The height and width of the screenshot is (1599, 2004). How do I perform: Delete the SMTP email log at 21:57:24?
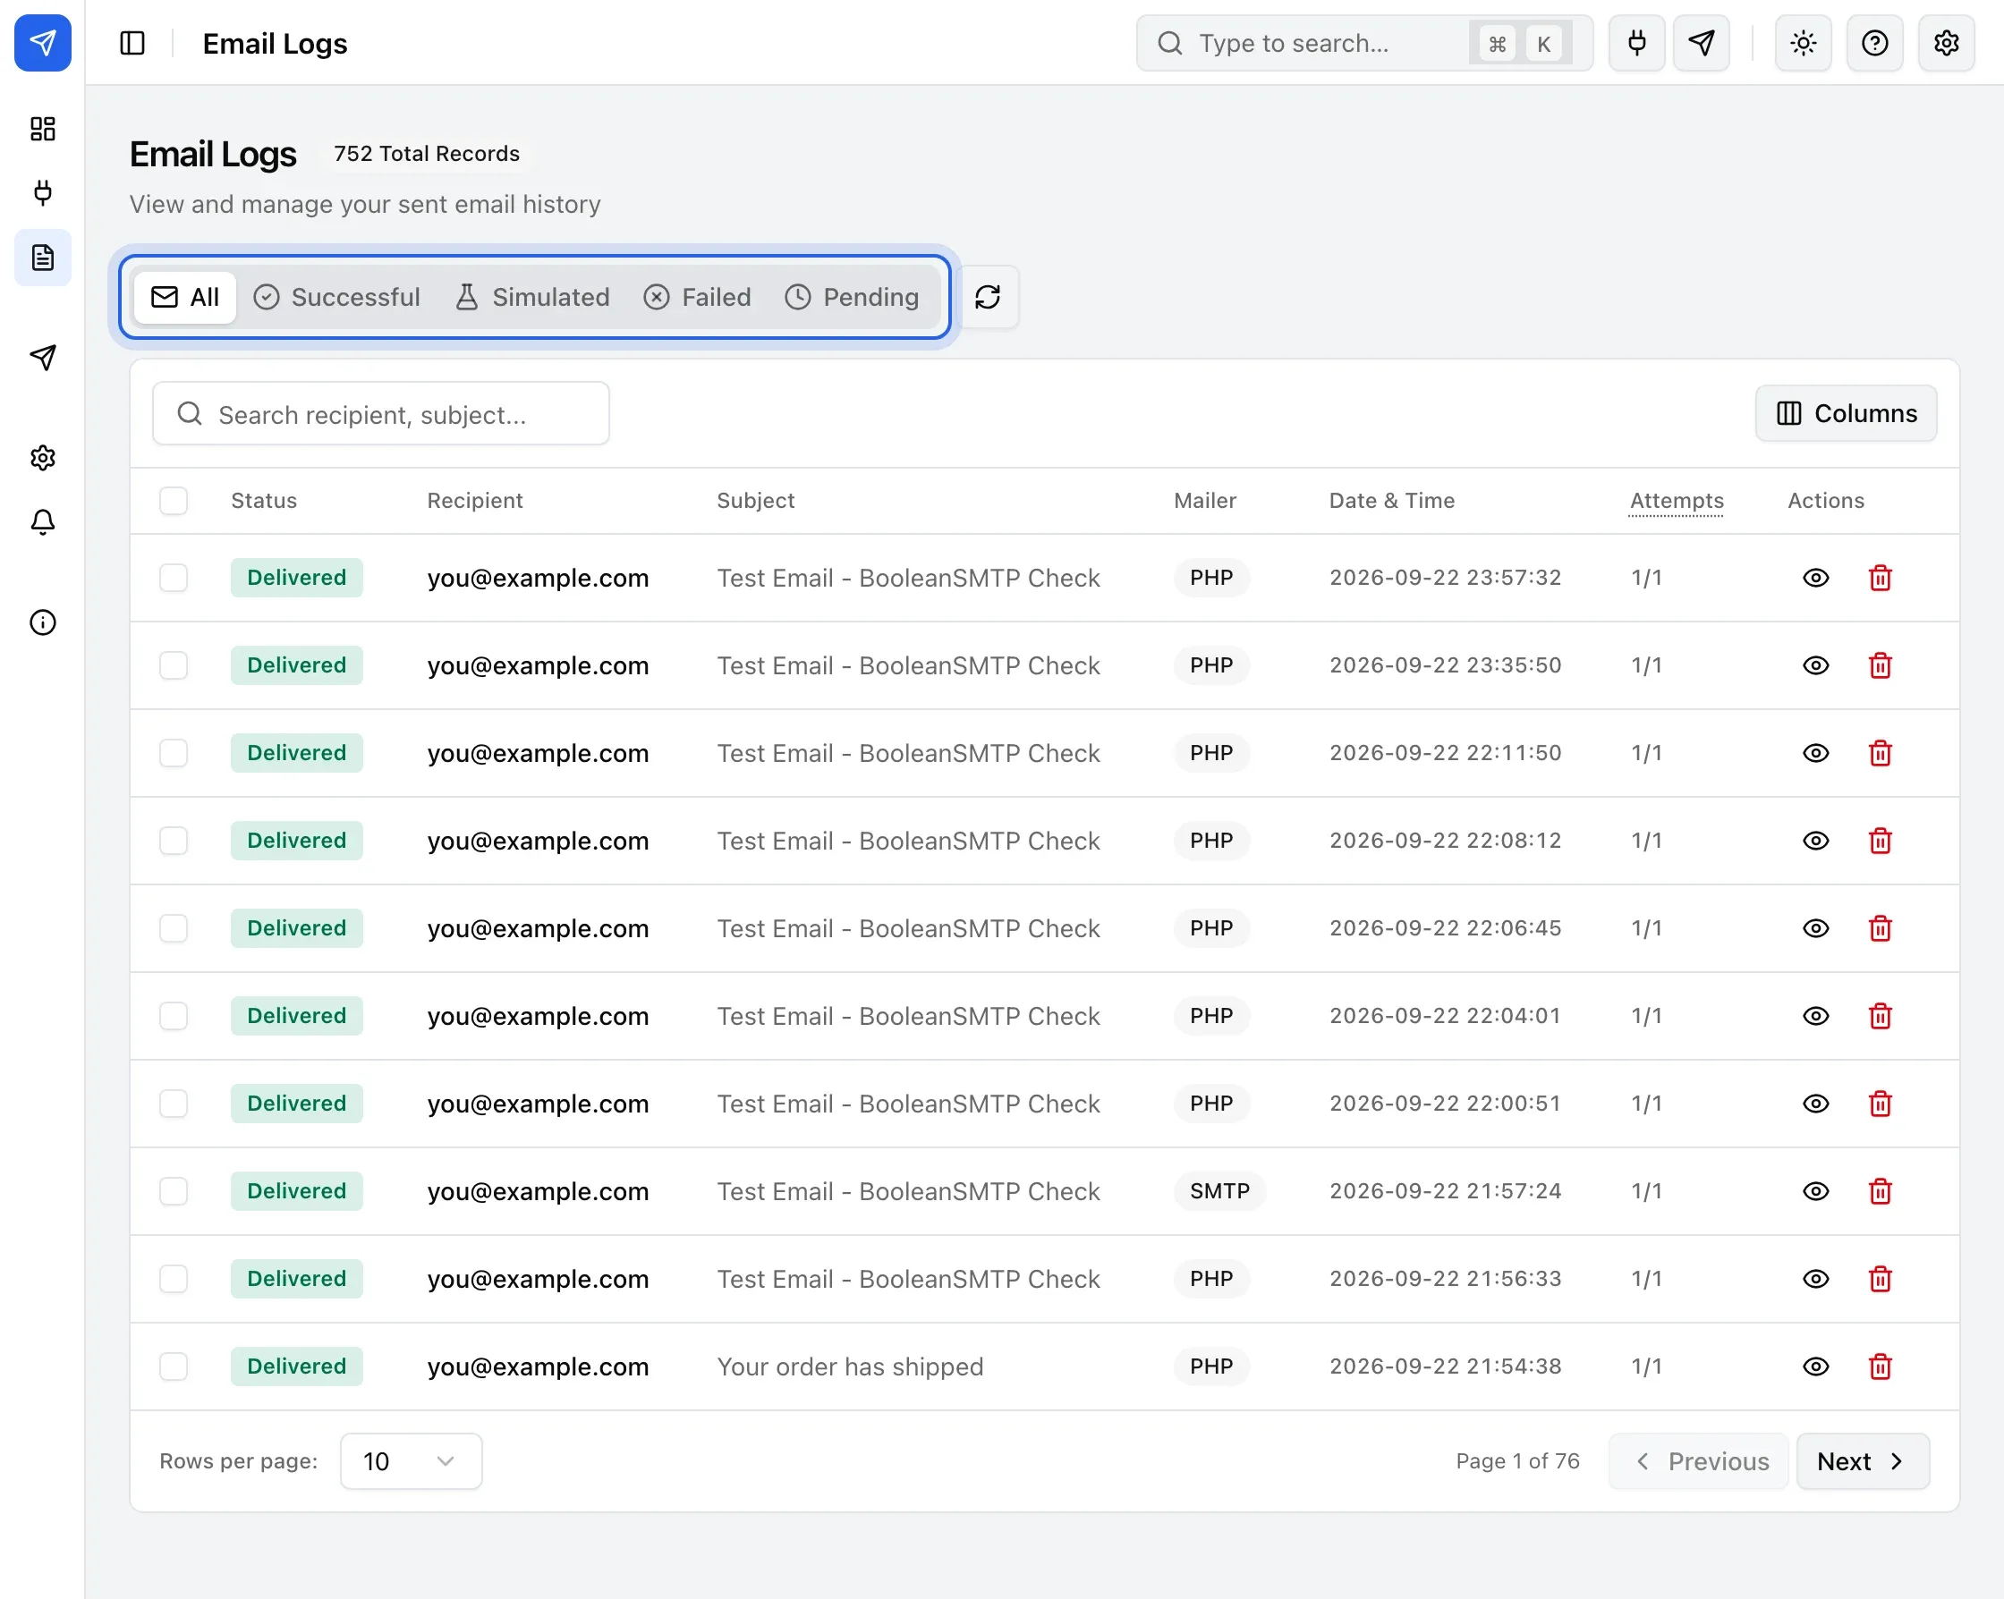[1881, 1191]
